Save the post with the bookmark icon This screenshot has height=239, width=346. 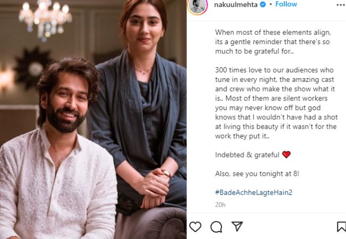(341, 227)
